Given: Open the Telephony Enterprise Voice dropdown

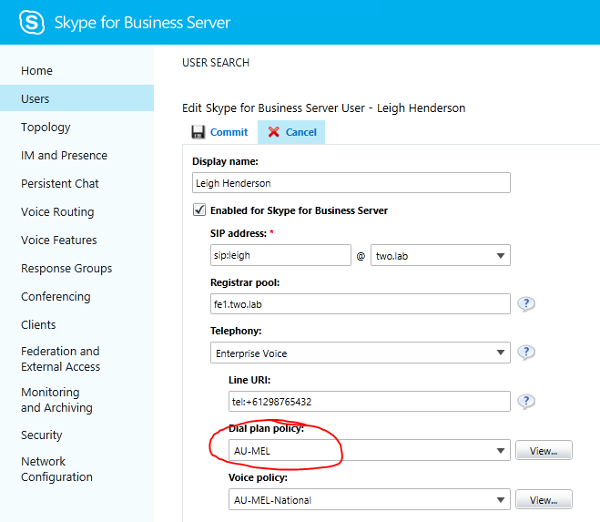Looking at the screenshot, I should [360, 353].
